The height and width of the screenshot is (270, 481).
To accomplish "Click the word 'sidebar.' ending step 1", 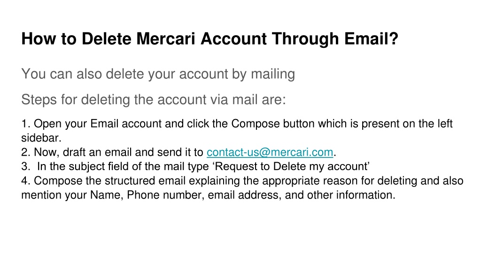I will [x=41, y=138].
